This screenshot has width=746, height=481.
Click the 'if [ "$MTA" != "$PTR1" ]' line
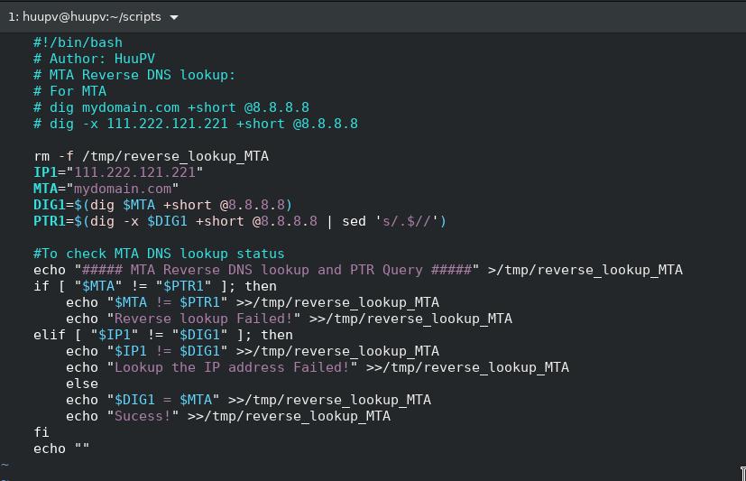155,286
